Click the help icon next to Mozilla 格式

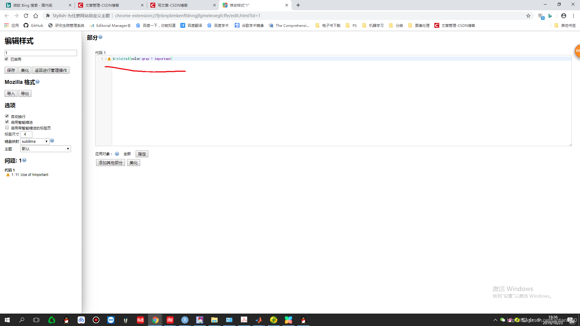[x=38, y=82]
